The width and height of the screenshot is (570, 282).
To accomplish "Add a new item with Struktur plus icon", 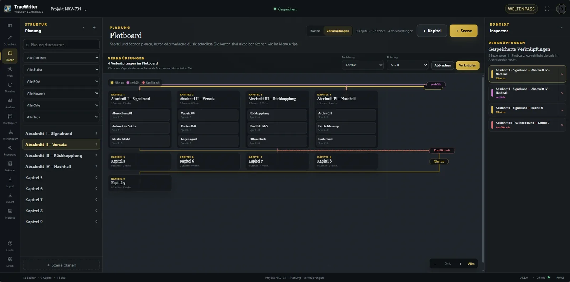I will (94, 28).
